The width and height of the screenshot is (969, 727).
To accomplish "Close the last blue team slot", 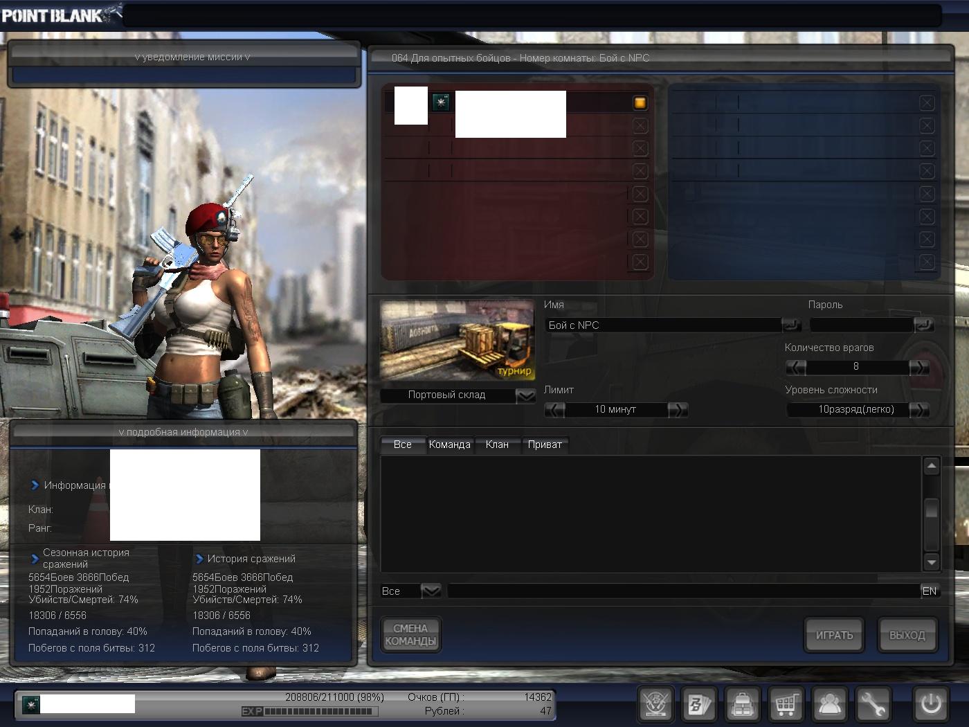I will pyautogui.click(x=927, y=262).
